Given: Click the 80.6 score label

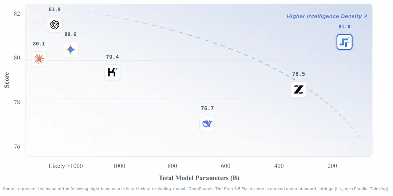Looking at the screenshot, I should [70, 34].
